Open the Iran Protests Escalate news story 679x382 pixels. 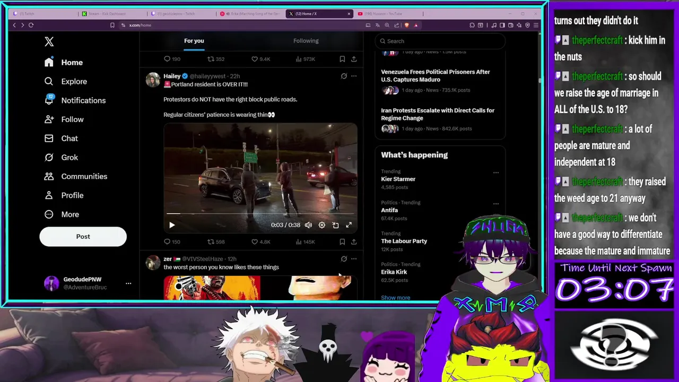pos(438,114)
